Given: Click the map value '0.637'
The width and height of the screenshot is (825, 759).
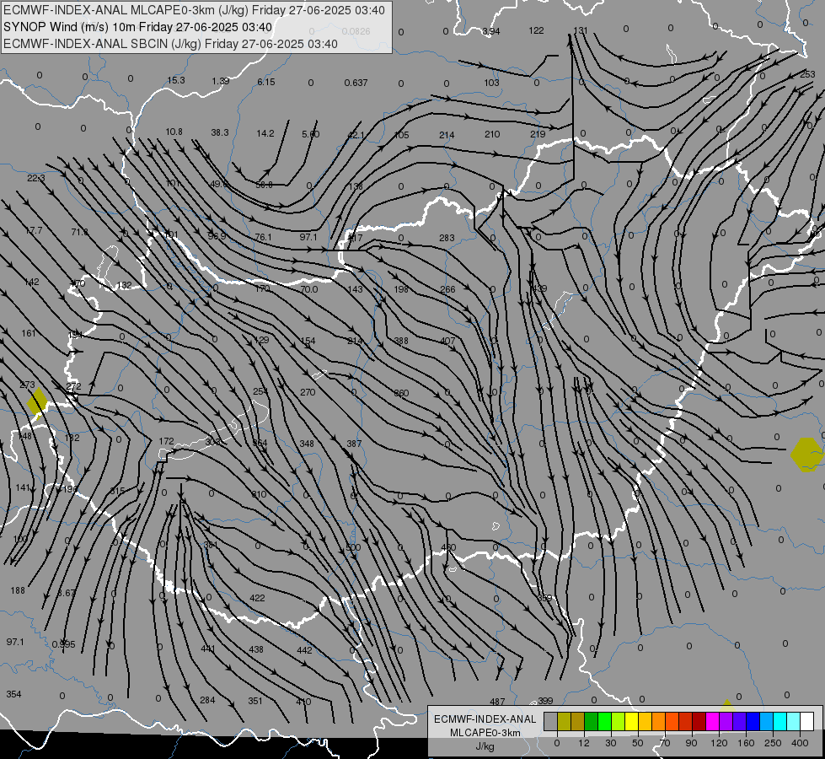Looking at the screenshot, I should point(356,83).
